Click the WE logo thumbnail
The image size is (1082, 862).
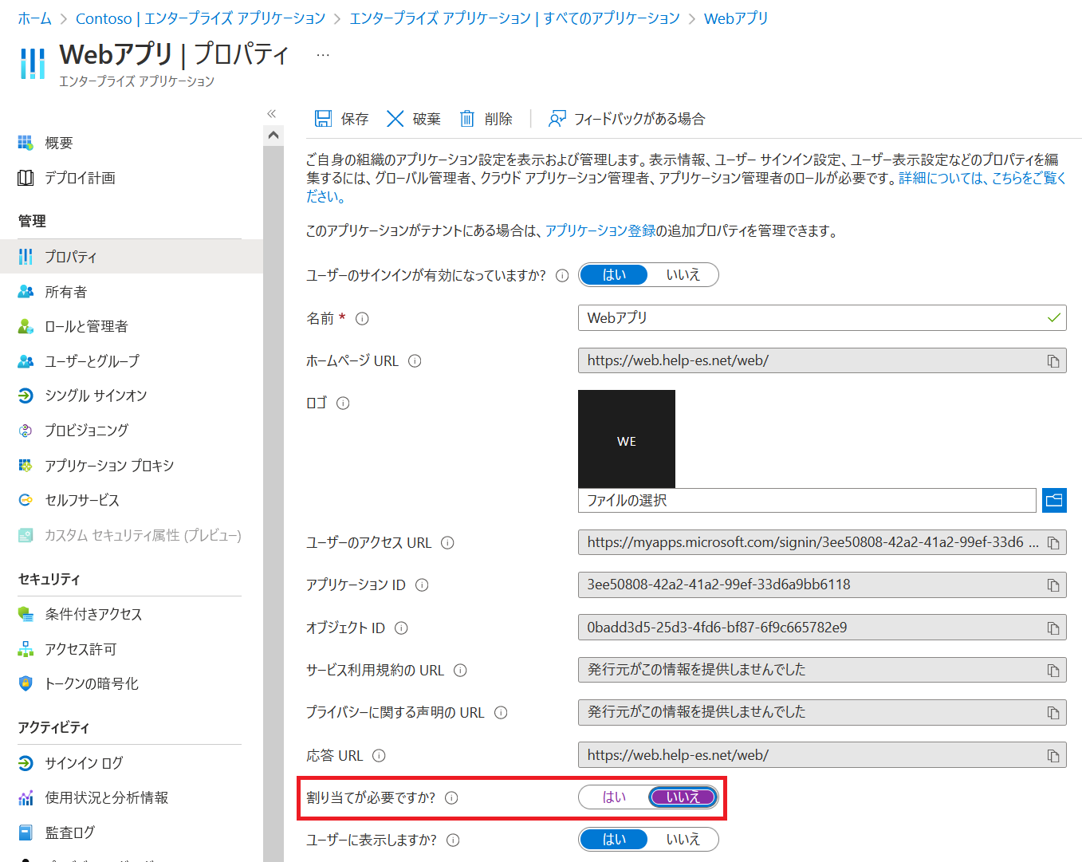click(x=627, y=439)
